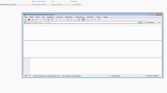Save this capture file via toolbar icon
Image resolution: width=167 pixels, height=93 pixels.
click(x=45, y=20)
